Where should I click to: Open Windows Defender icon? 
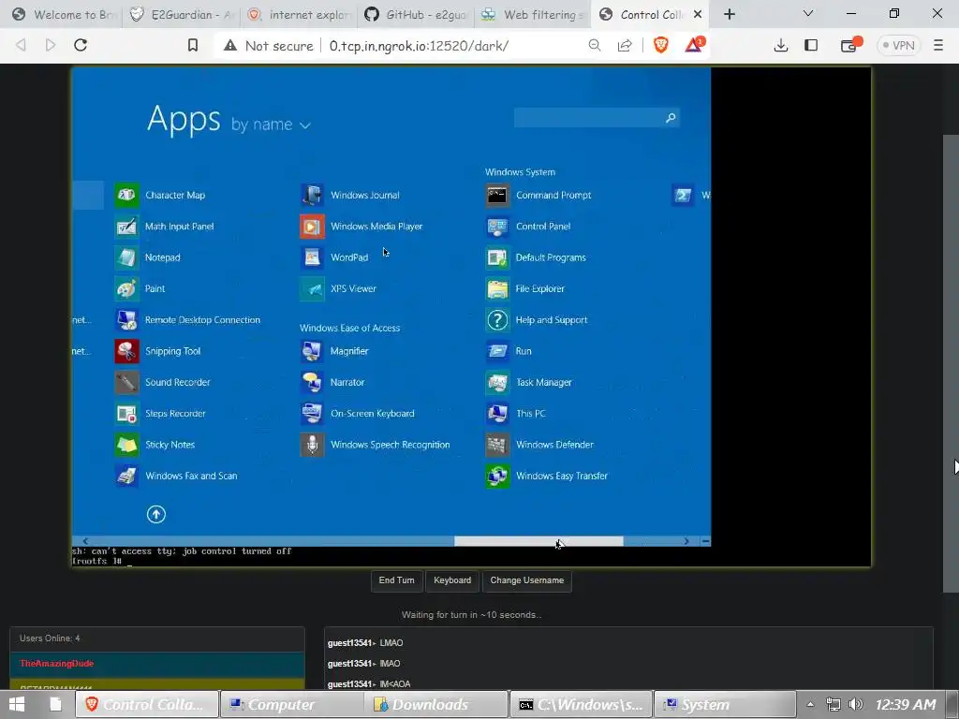click(497, 445)
